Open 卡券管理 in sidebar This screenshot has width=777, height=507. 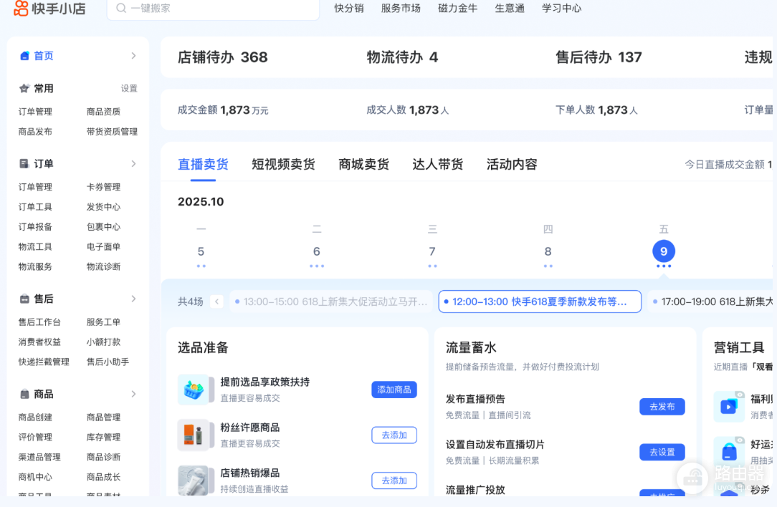click(x=103, y=187)
